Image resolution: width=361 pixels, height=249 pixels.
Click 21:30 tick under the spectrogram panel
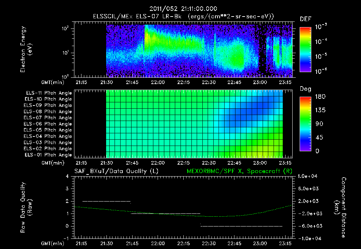(106, 82)
